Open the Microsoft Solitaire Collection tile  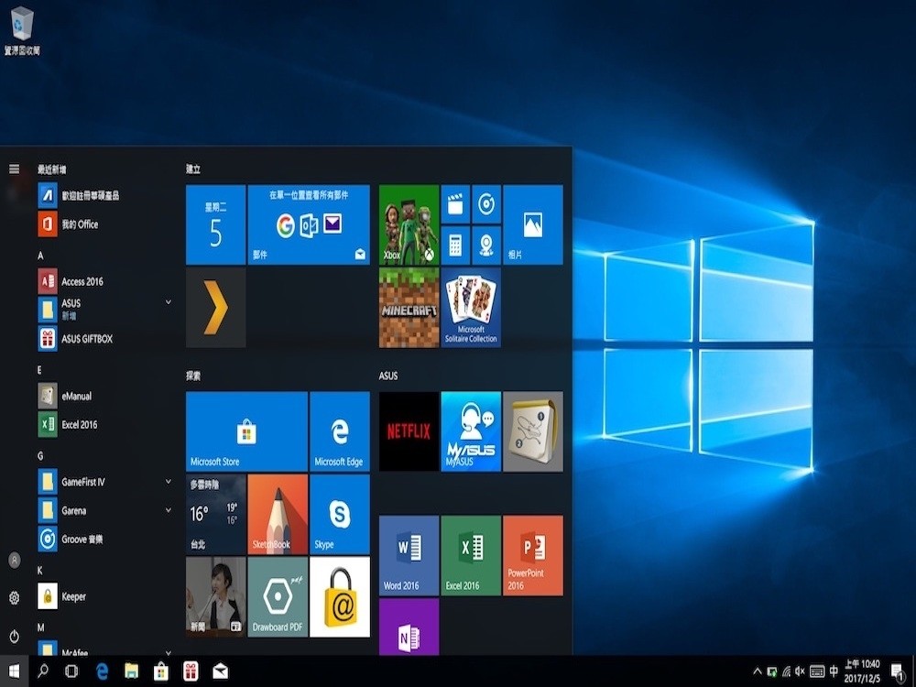click(471, 308)
